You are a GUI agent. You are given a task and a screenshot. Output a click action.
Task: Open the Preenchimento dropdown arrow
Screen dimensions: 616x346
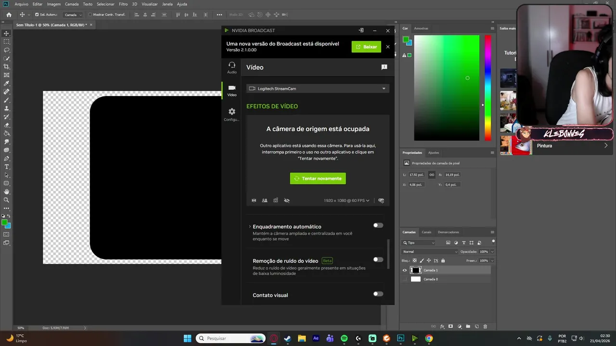492,260
